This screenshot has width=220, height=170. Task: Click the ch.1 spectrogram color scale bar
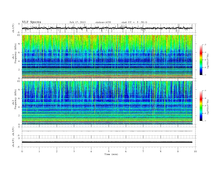point(201,60)
